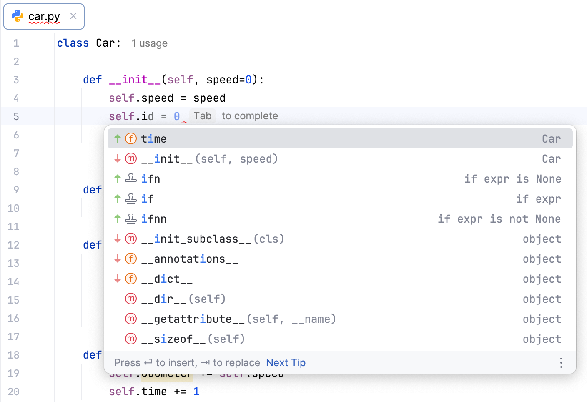Click the live template icon next to ifn

point(130,178)
